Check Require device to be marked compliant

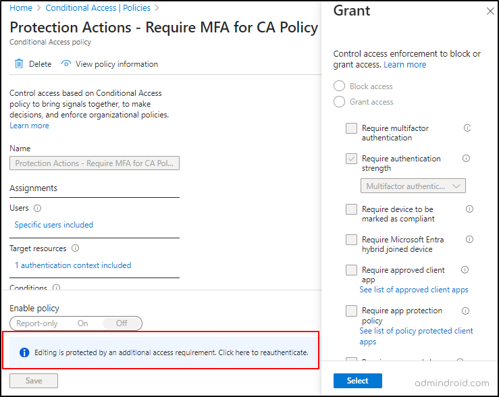(x=351, y=209)
